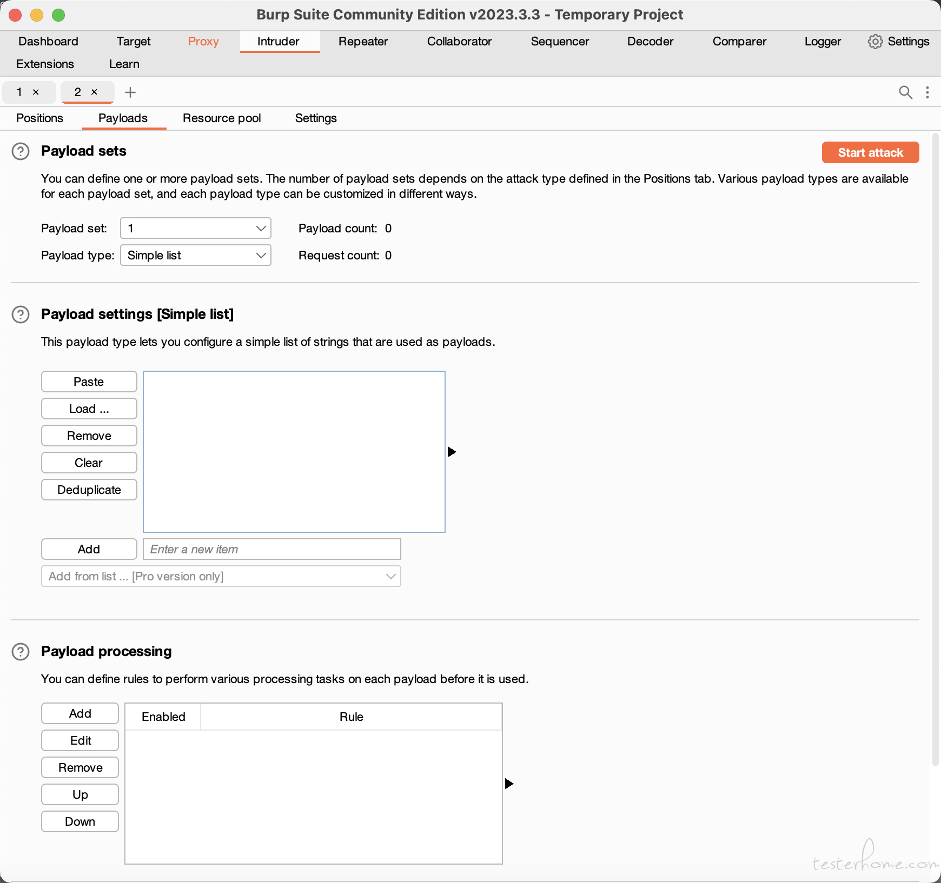
Task: Click arrow expander beside payload list box
Action: [x=452, y=452]
